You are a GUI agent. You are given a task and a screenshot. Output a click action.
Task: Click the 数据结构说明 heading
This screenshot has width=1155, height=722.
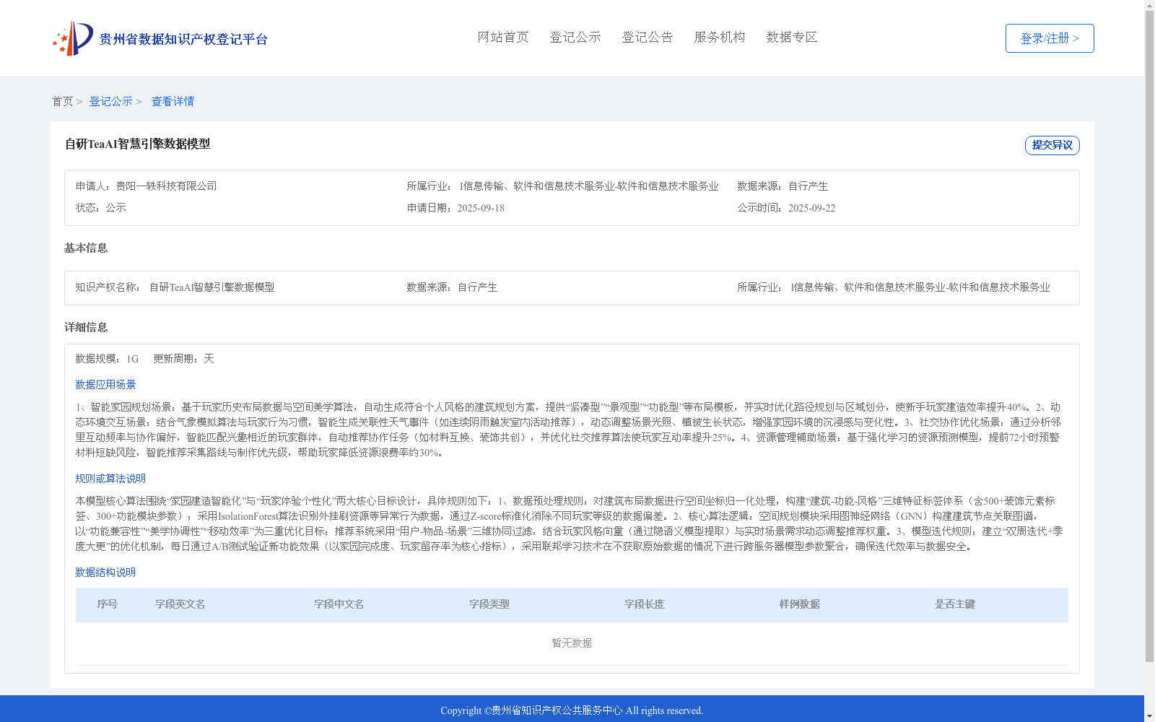(x=105, y=573)
